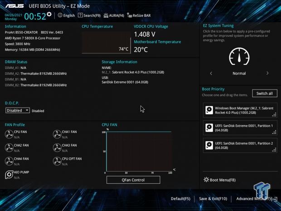
Task: Click the CPU Temperature graph showing 74°C
Action: (x=106, y=43)
